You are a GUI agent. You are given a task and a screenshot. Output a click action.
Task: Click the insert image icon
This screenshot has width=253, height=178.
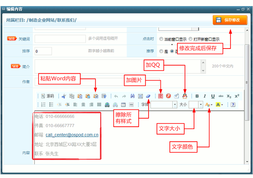click(x=161, y=96)
